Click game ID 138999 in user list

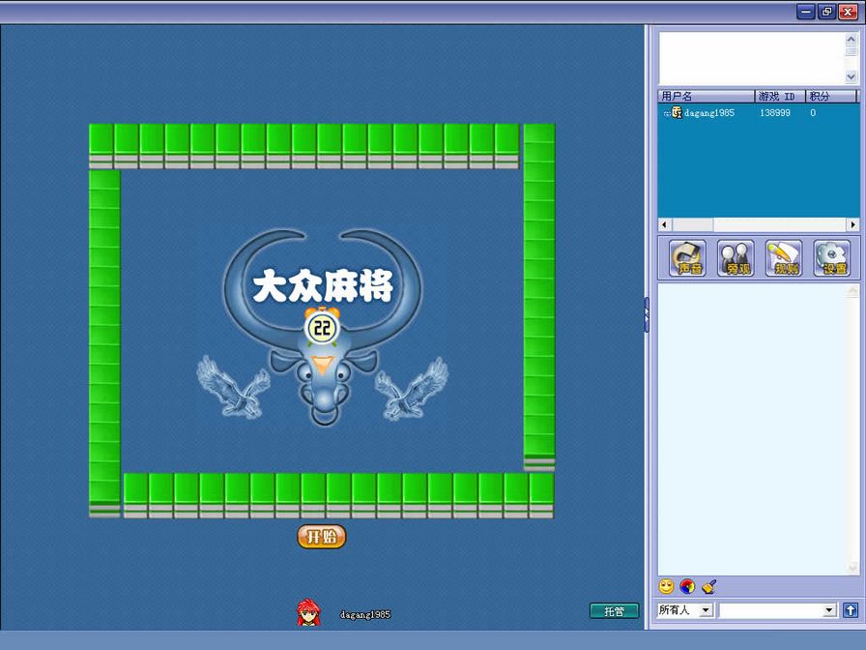coord(775,113)
